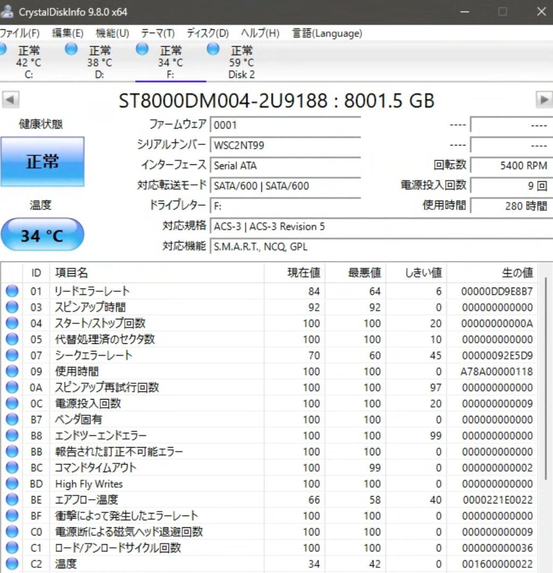
Task: Click the 5400 RPM rotation field
Action: [511, 166]
